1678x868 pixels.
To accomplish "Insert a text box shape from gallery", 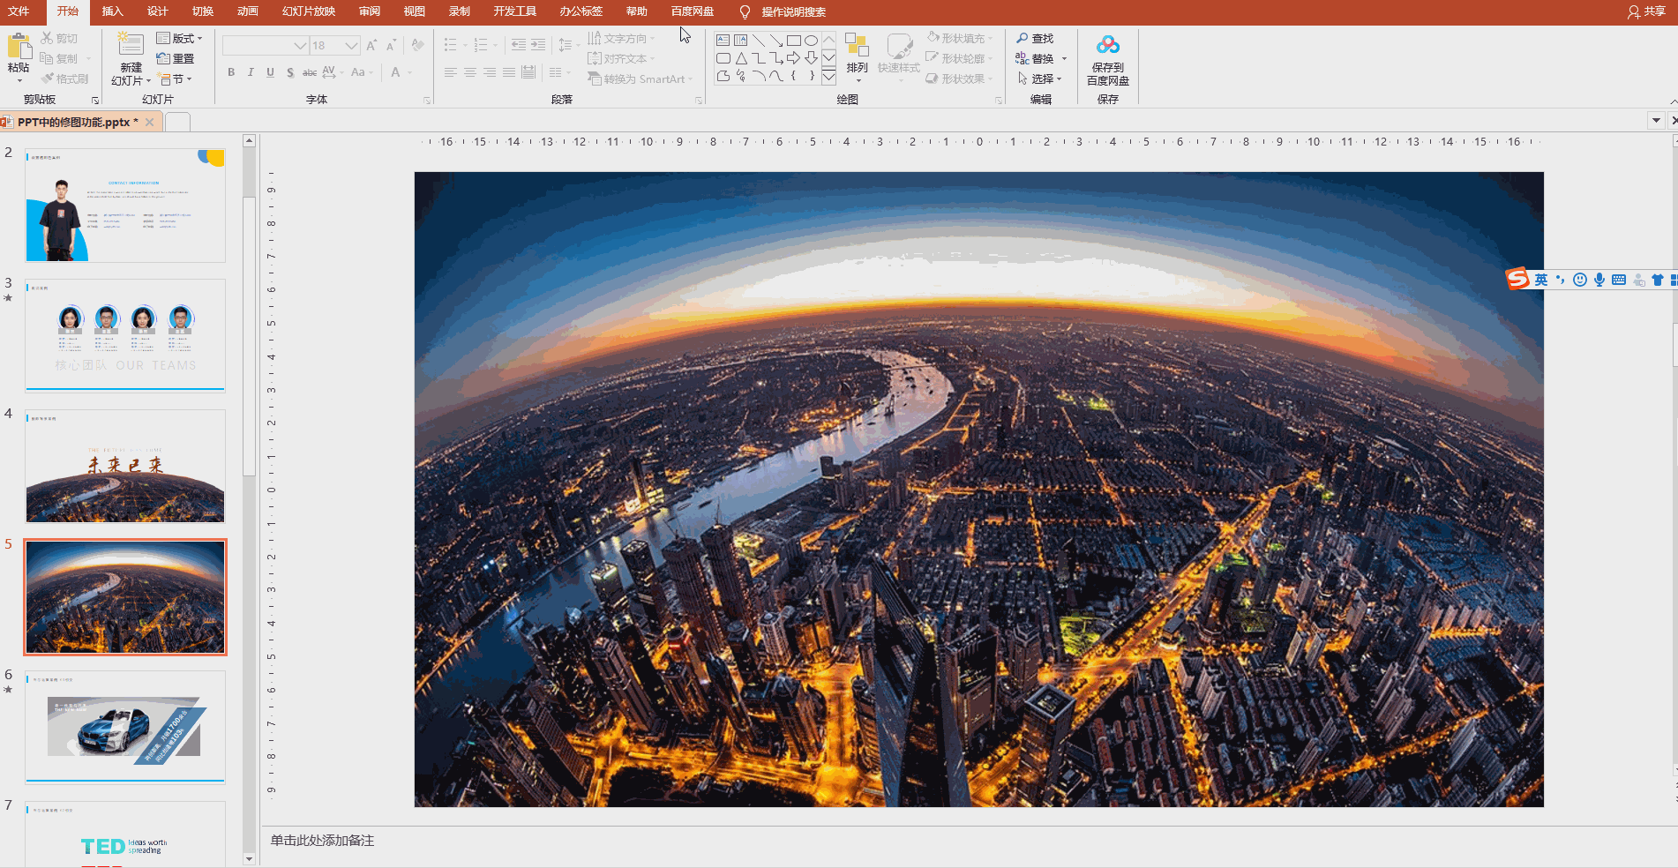I will pos(723,41).
